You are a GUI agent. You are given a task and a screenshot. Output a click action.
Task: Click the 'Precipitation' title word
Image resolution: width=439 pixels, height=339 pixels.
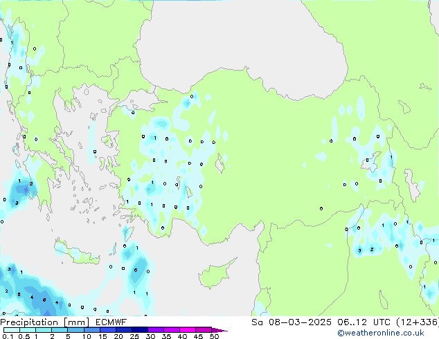(29, 322)
